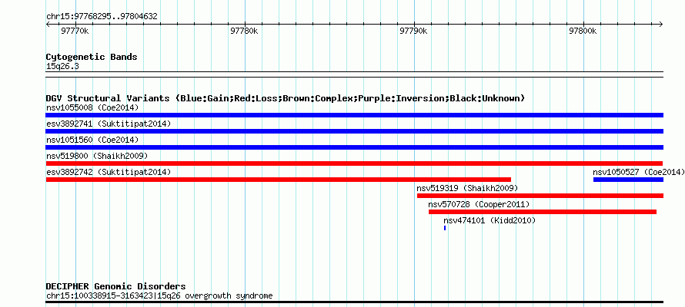Click the DGV Structural Variants track title
685x307 pixels.
pos(286,98)
